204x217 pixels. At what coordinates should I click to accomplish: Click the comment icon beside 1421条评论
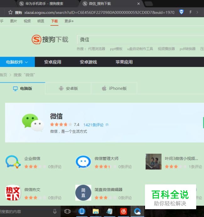[x=107, y=125]
